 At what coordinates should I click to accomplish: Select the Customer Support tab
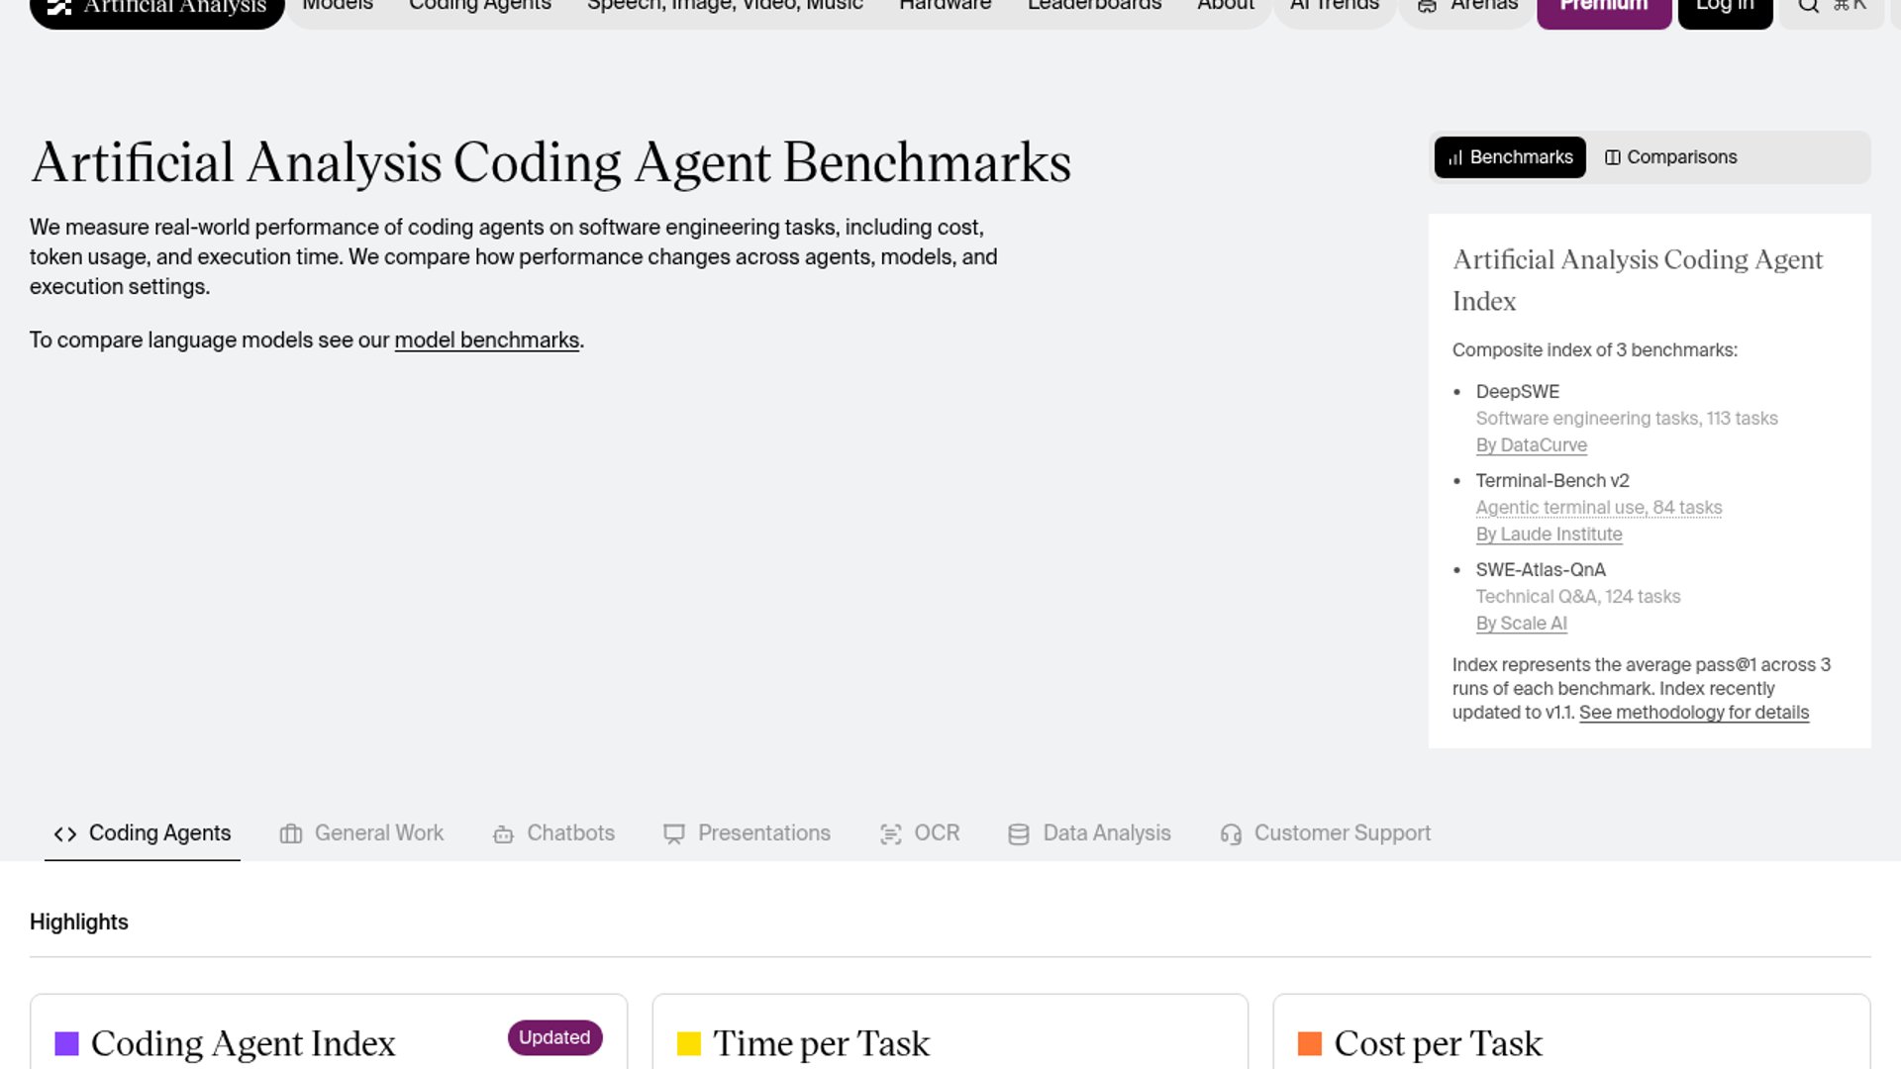[1326, 833]
